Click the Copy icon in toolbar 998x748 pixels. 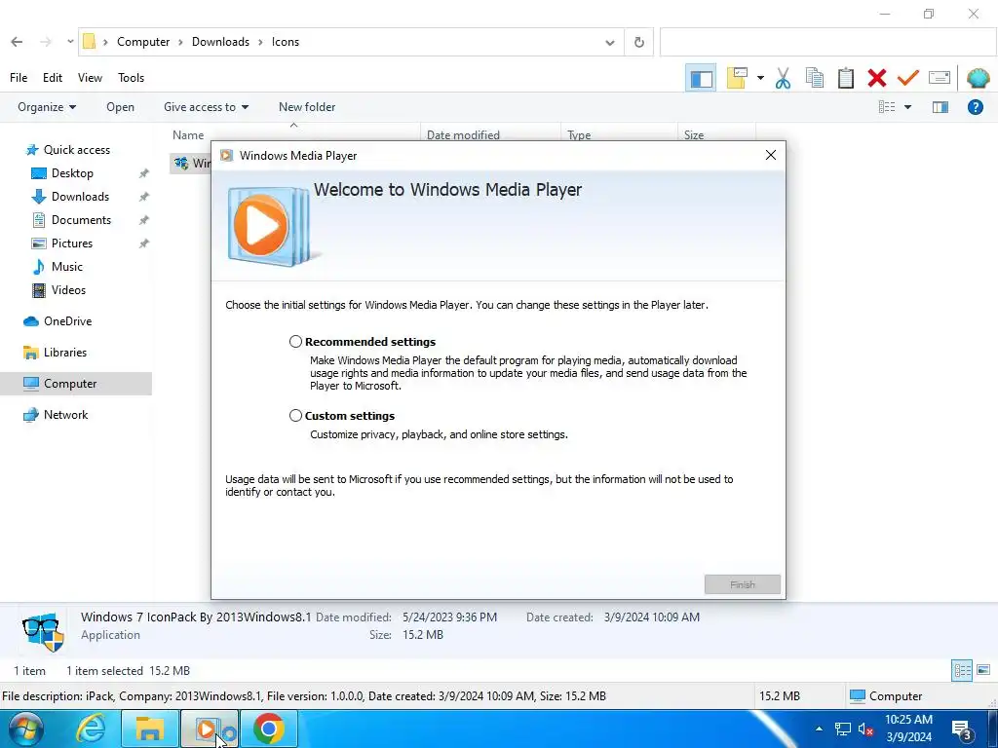(814, 78)
